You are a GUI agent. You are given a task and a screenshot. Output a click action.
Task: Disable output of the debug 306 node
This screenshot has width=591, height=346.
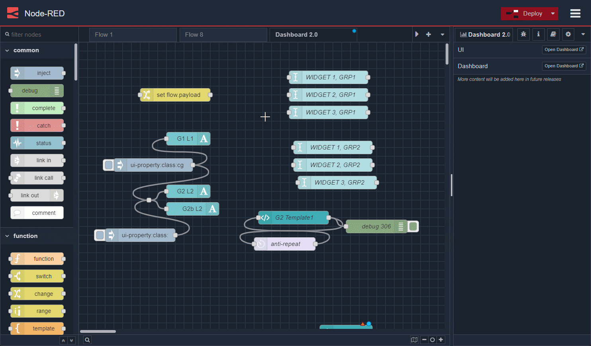click(413, 226)
